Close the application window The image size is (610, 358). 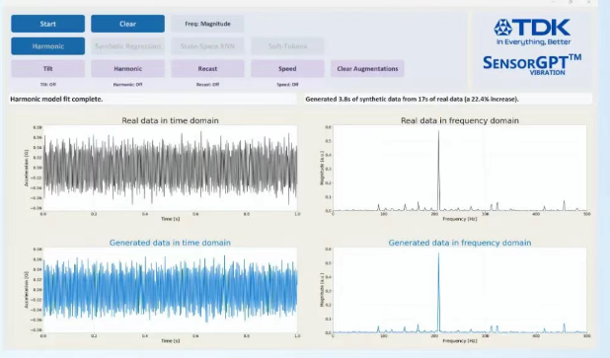589,2
